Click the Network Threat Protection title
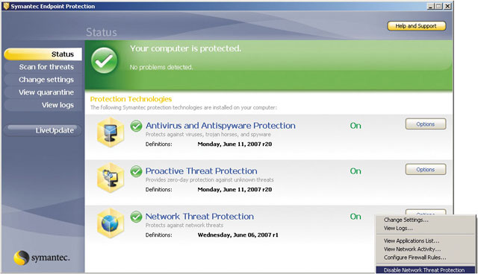 tap(199, 217)
